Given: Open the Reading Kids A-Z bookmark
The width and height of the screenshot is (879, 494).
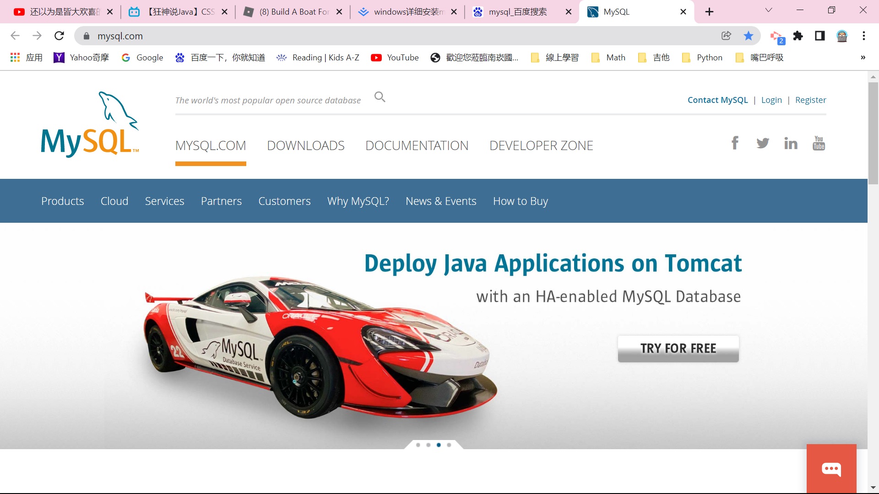Looking at the screenshot, I should 318,57.
